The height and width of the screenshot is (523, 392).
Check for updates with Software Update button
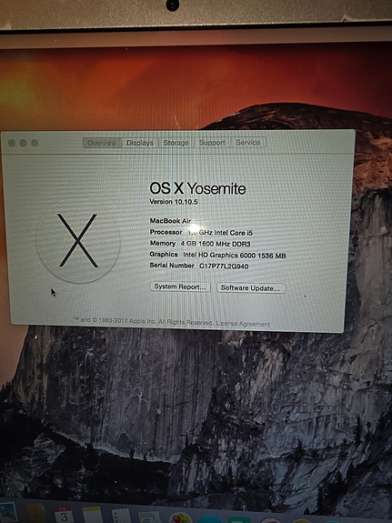[x=251, y=288]
